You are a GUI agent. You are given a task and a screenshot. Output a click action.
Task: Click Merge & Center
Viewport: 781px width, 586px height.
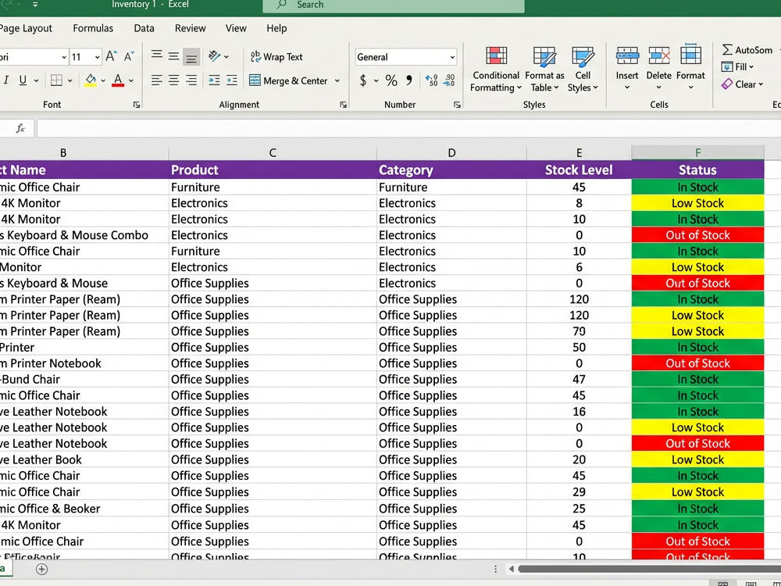pyautogui.click(x=288, y=80)
